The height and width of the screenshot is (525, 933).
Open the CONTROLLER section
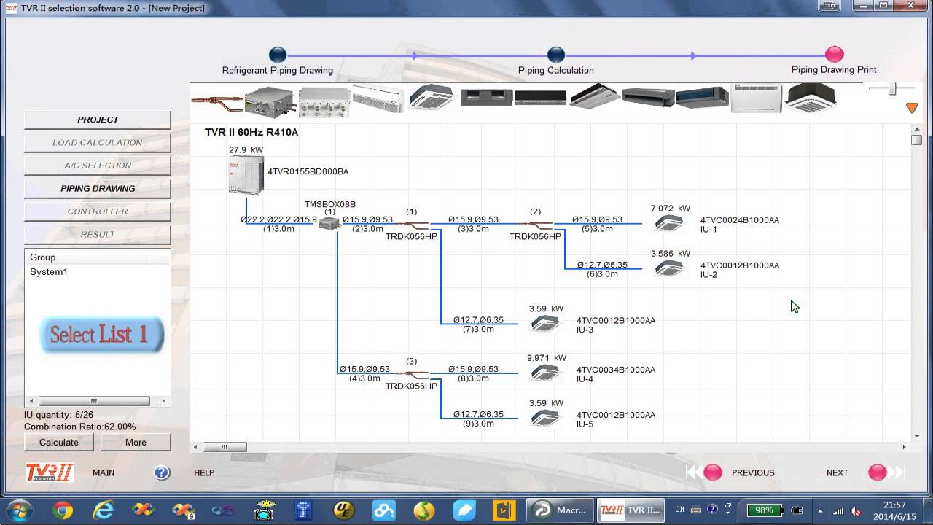coord(98,211)
